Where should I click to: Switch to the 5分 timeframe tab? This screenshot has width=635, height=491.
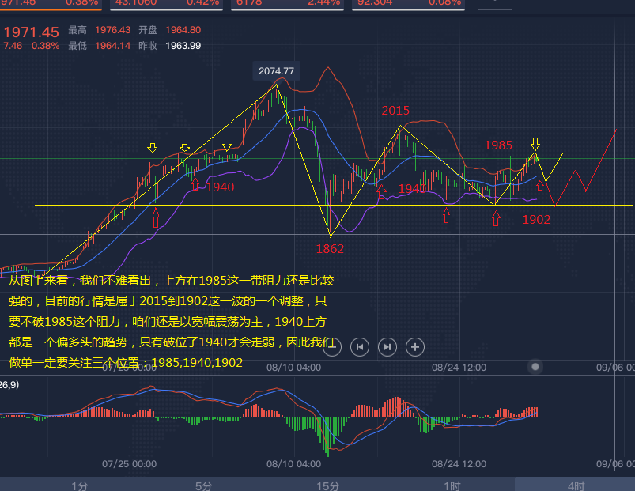204,485
